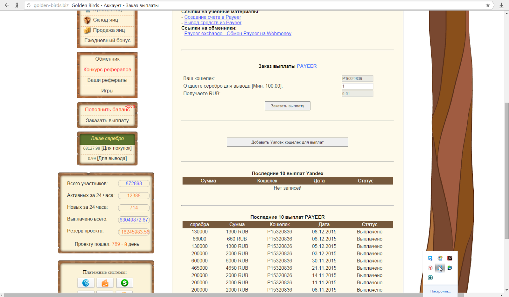Click '4650 RUB' amount cell

click(x=237, y=268)
